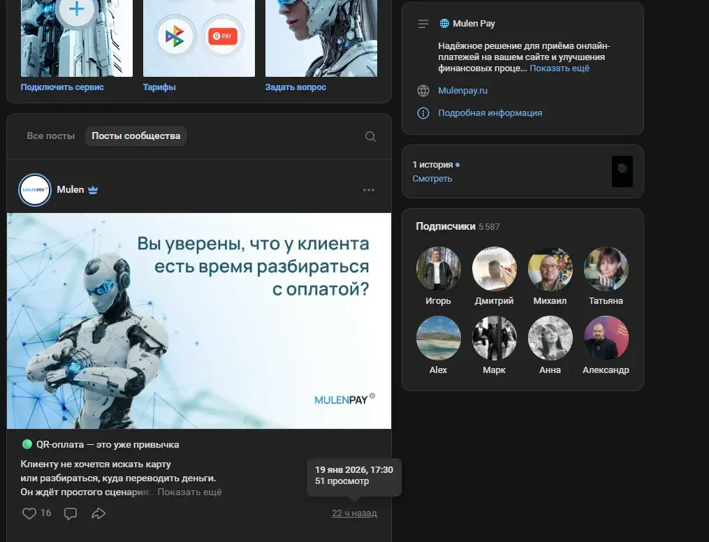Click the 22 ч назад timestamp
Screen dimensions: 709x542
[x=354, y=513]
